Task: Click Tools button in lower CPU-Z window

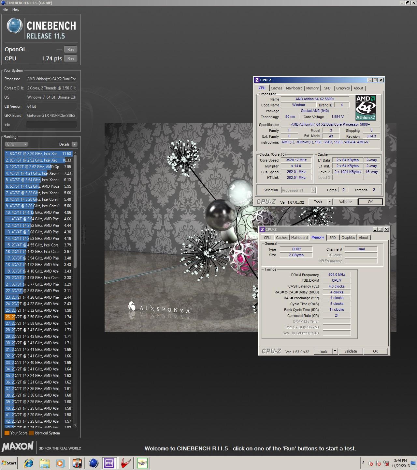Action: [x=323, y=352]
